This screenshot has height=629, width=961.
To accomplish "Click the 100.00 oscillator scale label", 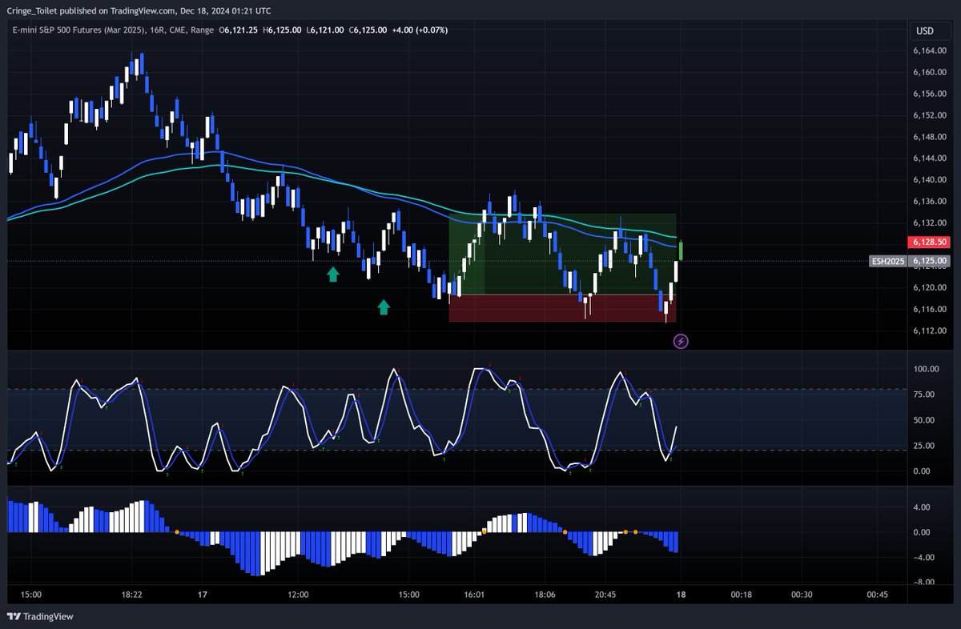I will pyautogui.click(x=927, y=369).
